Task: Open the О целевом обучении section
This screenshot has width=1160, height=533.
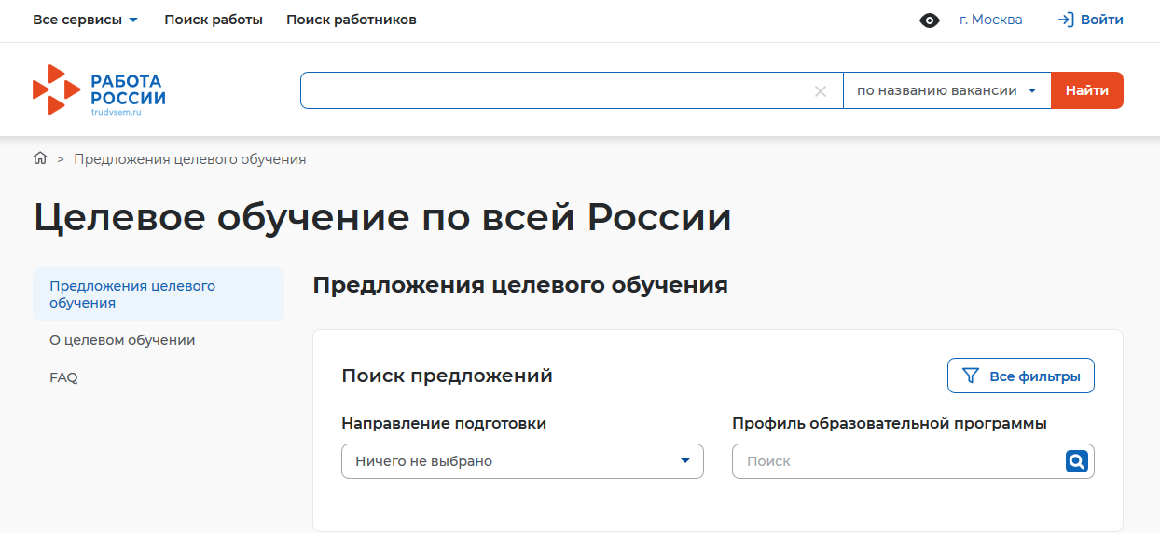Action: [x=122, y=340]
